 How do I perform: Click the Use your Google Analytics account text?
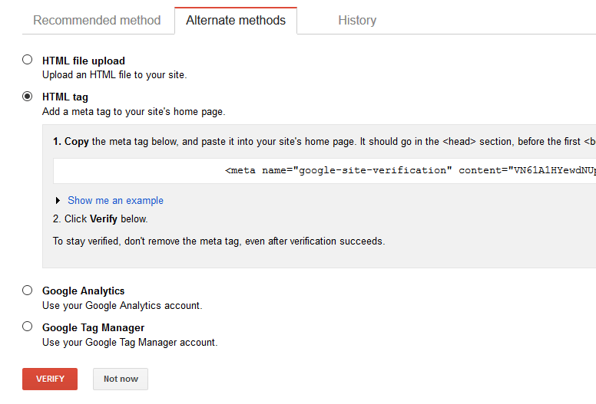pos(122,306)
